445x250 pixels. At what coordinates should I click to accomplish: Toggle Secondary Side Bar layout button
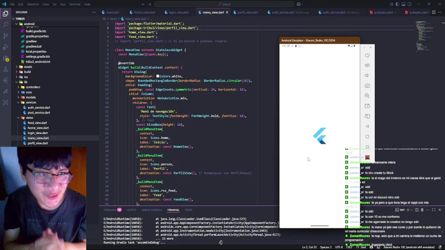coord(409,4)
